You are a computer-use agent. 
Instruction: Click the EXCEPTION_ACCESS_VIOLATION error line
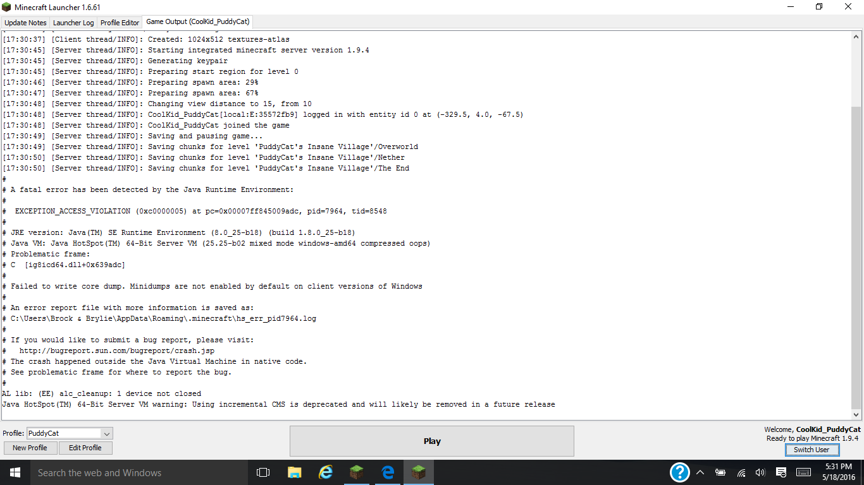tap(194, 211)
